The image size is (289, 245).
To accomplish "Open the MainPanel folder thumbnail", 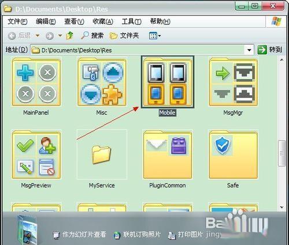I will [36, 82].
